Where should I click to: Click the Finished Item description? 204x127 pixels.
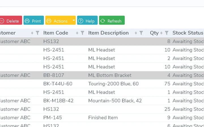103,118
